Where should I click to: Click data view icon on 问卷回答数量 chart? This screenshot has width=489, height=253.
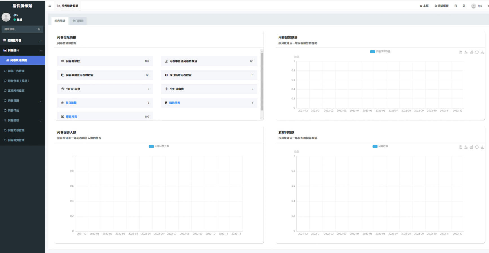461,52
